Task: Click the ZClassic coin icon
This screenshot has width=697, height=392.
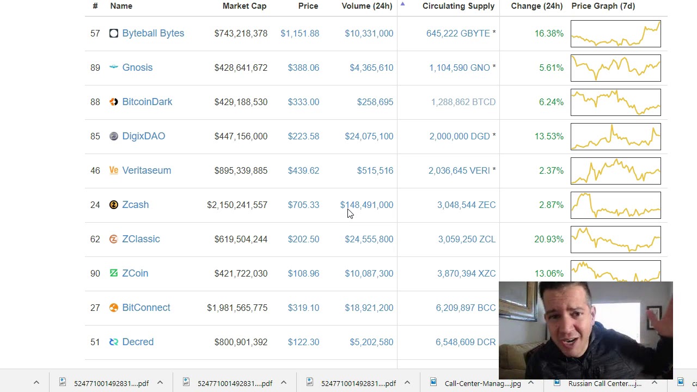Action: (x=113, y=239)
